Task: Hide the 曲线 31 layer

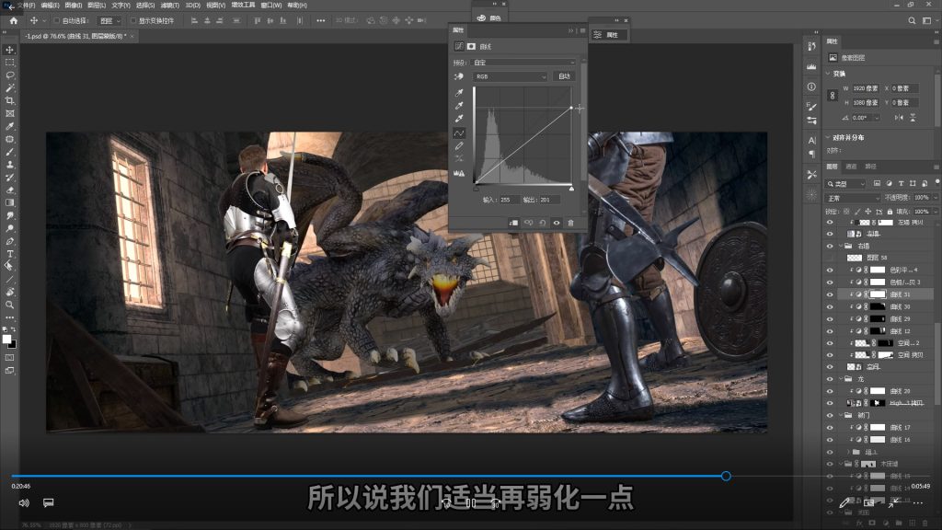Action: coord(830,294)
